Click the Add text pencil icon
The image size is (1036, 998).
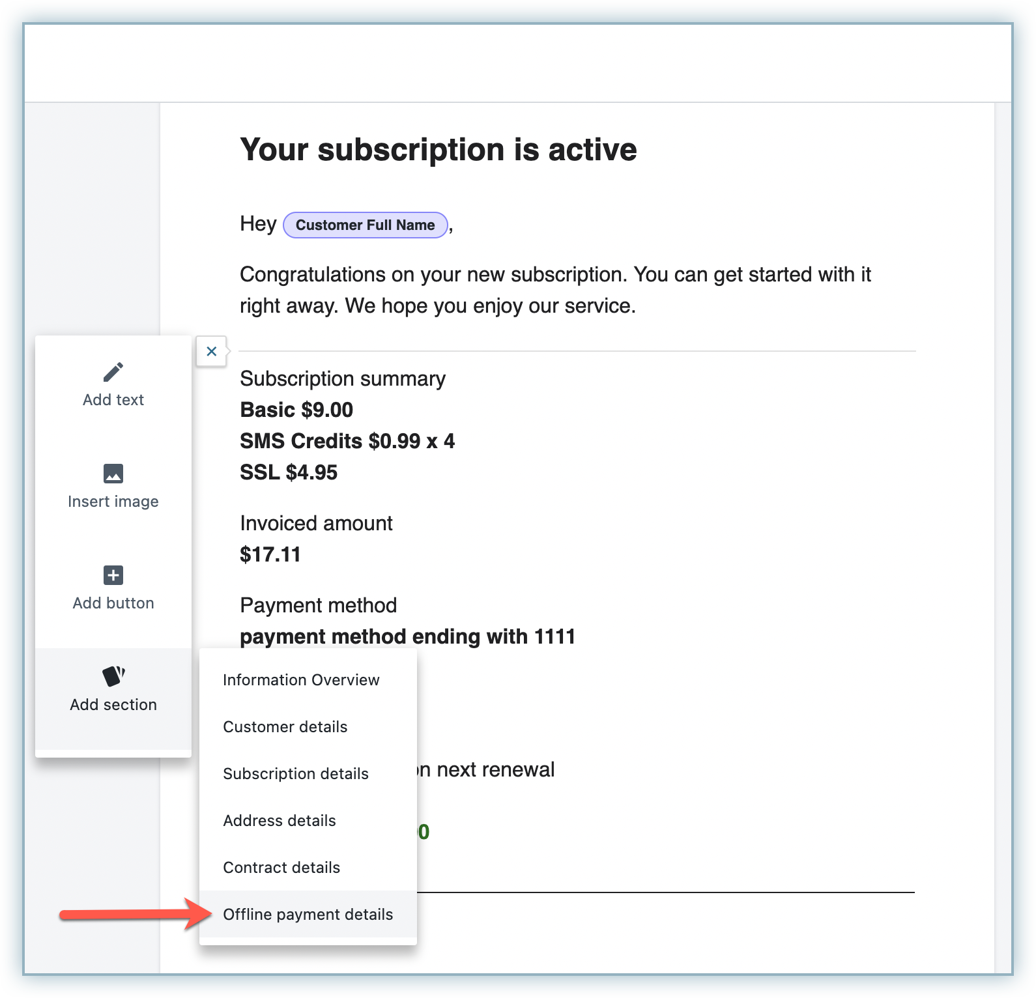113,372
